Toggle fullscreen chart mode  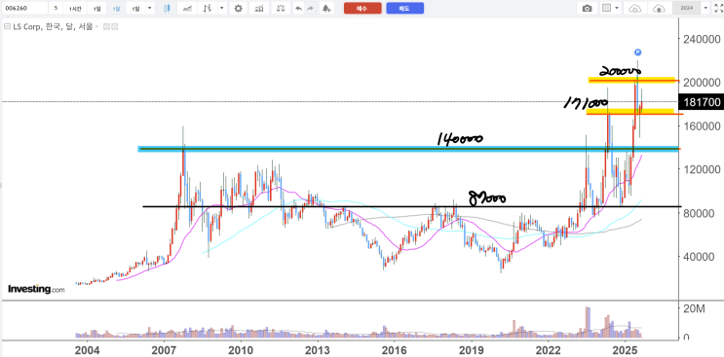click(717, 9)
